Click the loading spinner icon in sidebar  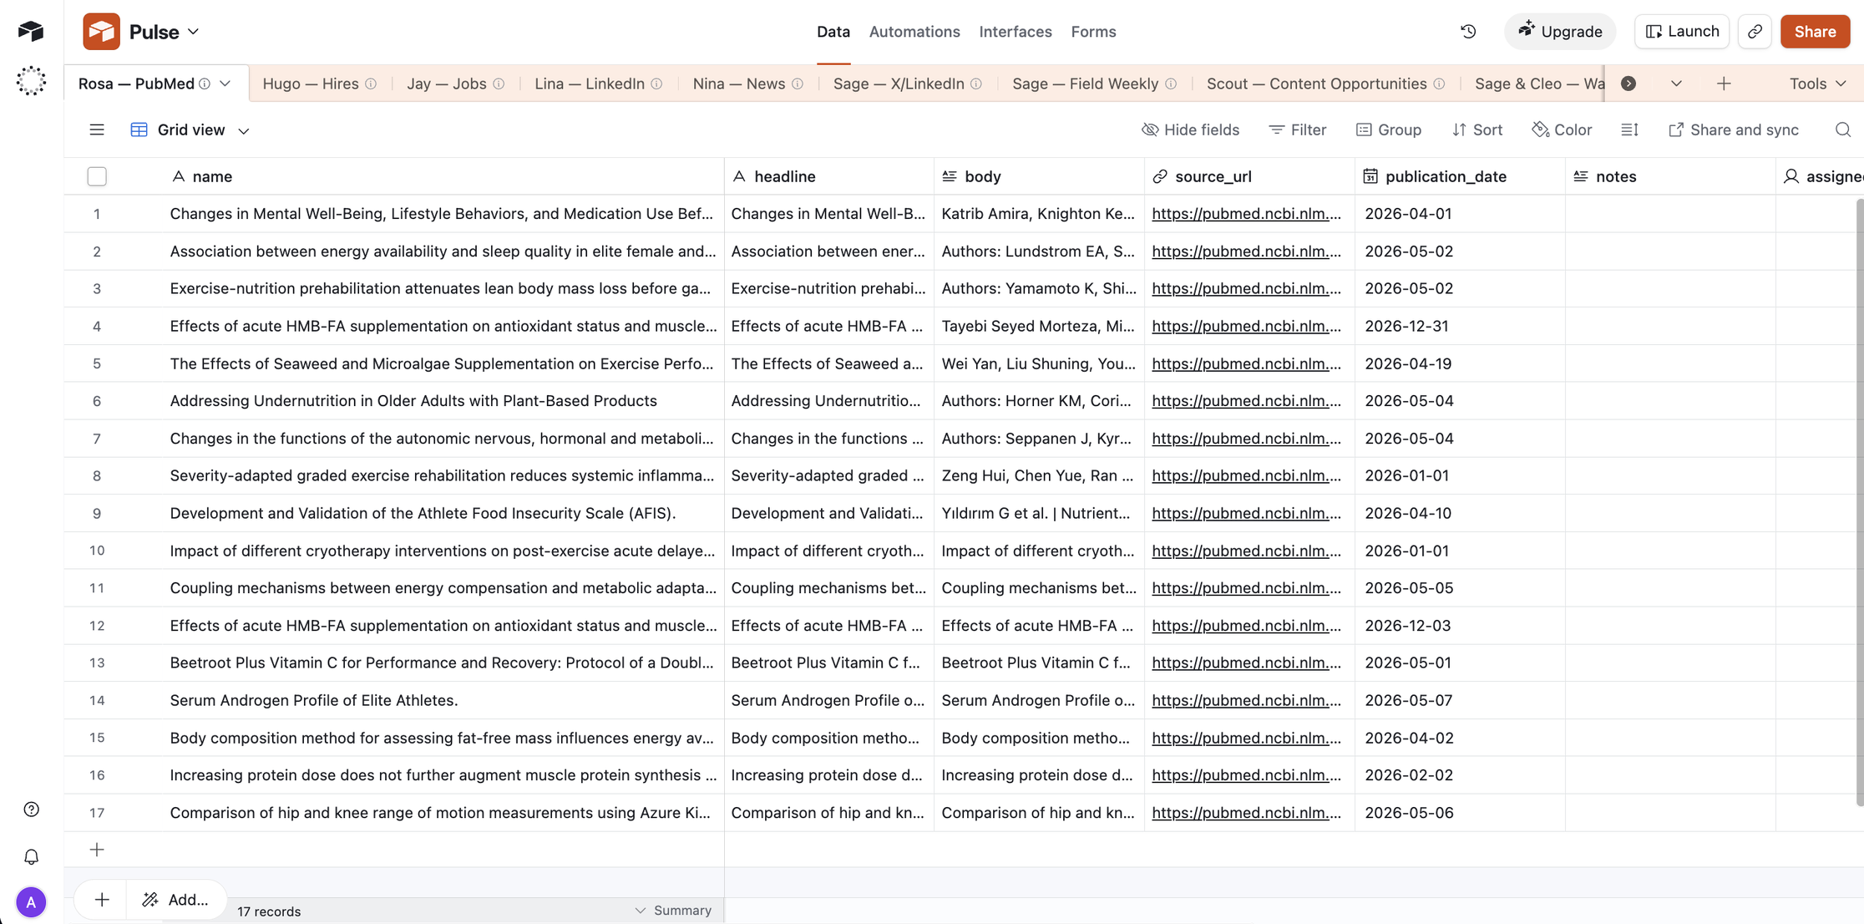pyautogui.click(x=31, y=81)
